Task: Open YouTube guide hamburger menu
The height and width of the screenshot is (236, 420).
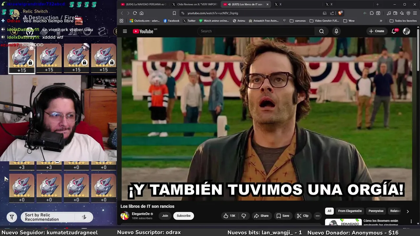Action: (x=125, y=31)
